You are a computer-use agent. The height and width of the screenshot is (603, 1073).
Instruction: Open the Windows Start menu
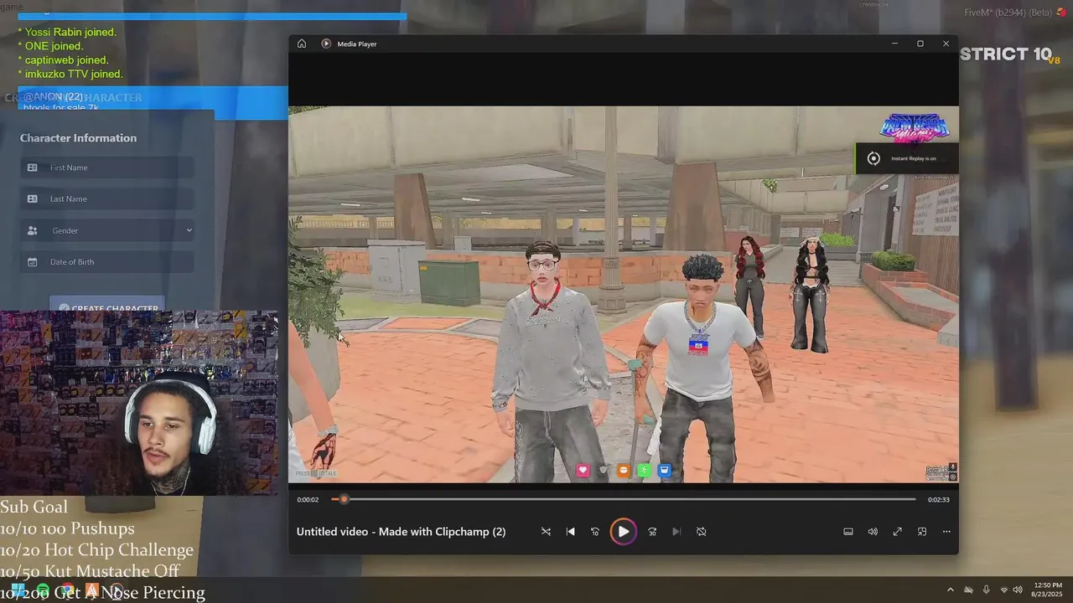17,591
